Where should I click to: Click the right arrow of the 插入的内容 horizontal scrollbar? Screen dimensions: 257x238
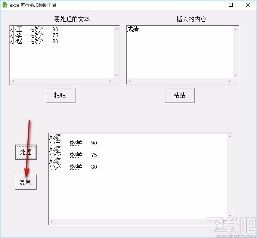[x=230, y=81]
